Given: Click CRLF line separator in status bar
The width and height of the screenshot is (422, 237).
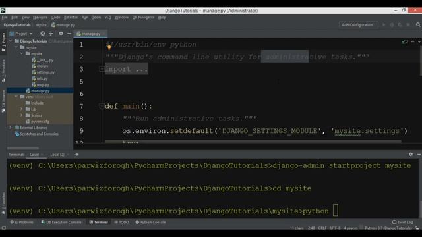Looking at the screenshot, I should (322, 228).
